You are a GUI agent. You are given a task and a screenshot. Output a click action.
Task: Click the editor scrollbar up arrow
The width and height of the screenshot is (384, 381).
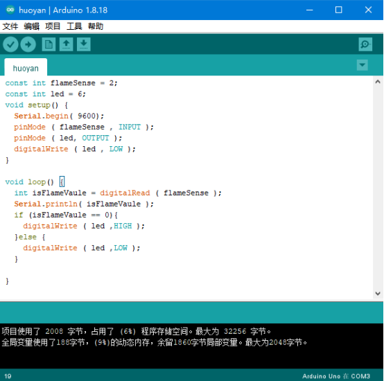point(378,82)
